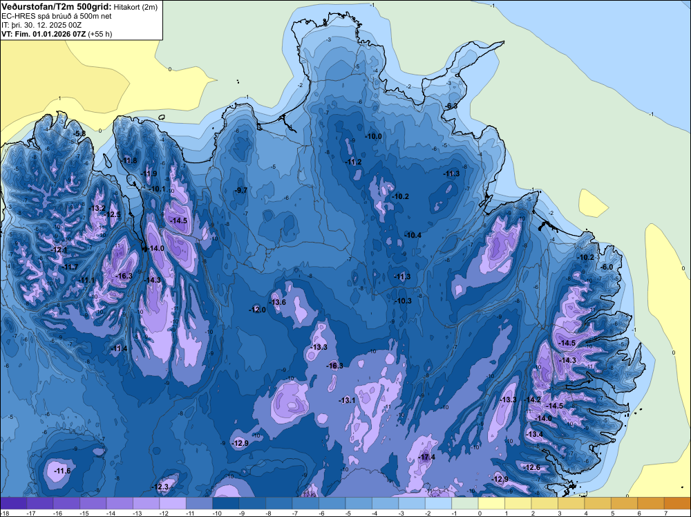Click the -13.2 temperature value
The height and width of the screenshot is (517, 691).
pyautogui.click(x=97, y=209)
